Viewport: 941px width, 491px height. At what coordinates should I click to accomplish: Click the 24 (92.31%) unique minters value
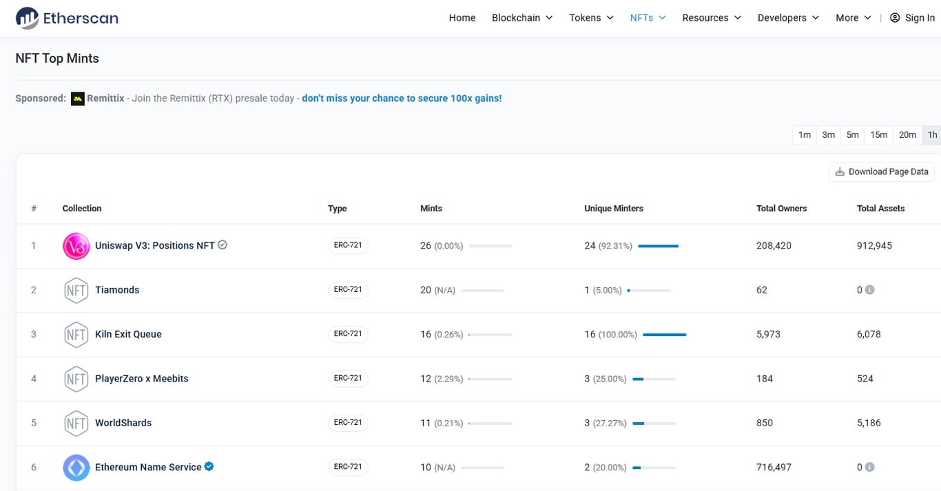point(608,246)
